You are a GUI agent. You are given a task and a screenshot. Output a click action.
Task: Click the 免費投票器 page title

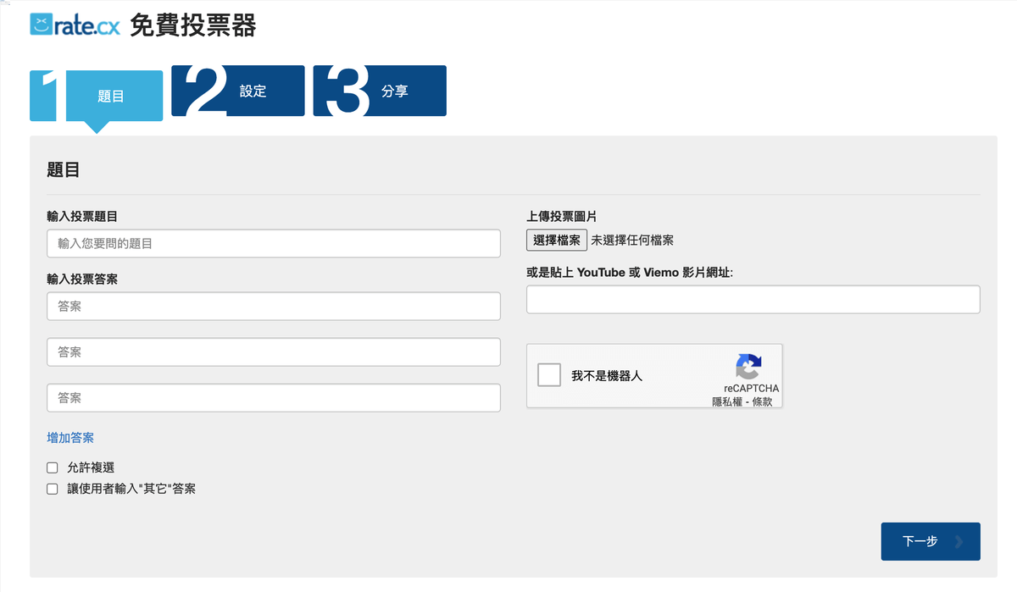[x=193, y=25]
